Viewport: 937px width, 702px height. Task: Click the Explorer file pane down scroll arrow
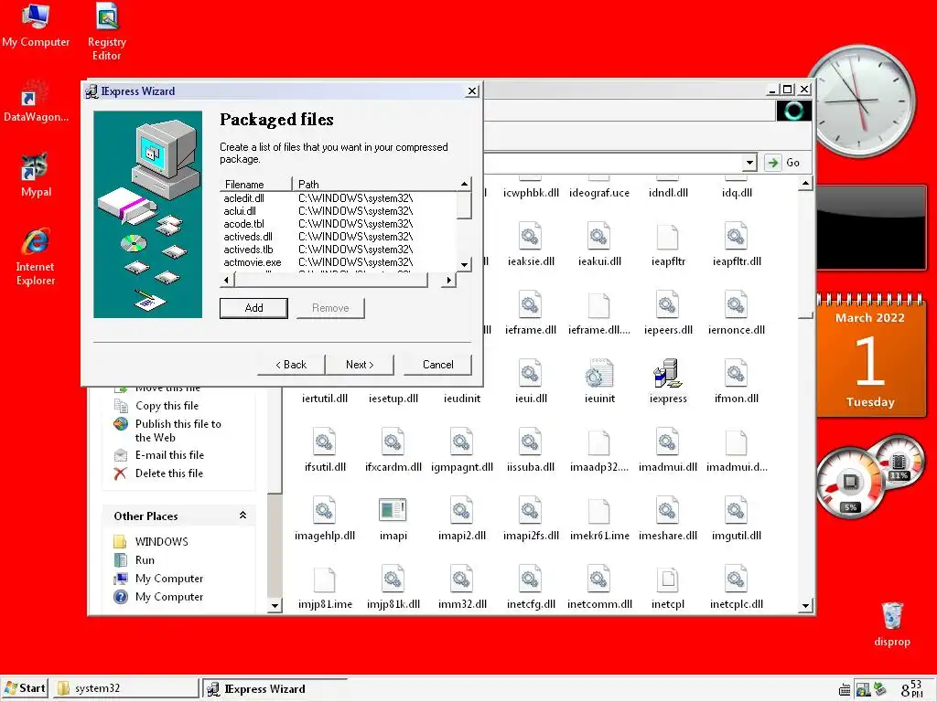[x=805, y=606]
